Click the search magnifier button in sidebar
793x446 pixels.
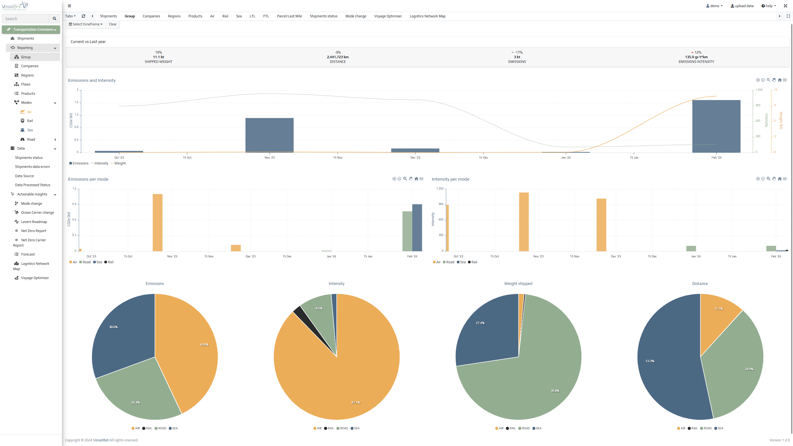[55, 19]
